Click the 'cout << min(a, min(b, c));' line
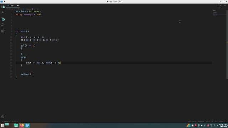 (43, 63)
